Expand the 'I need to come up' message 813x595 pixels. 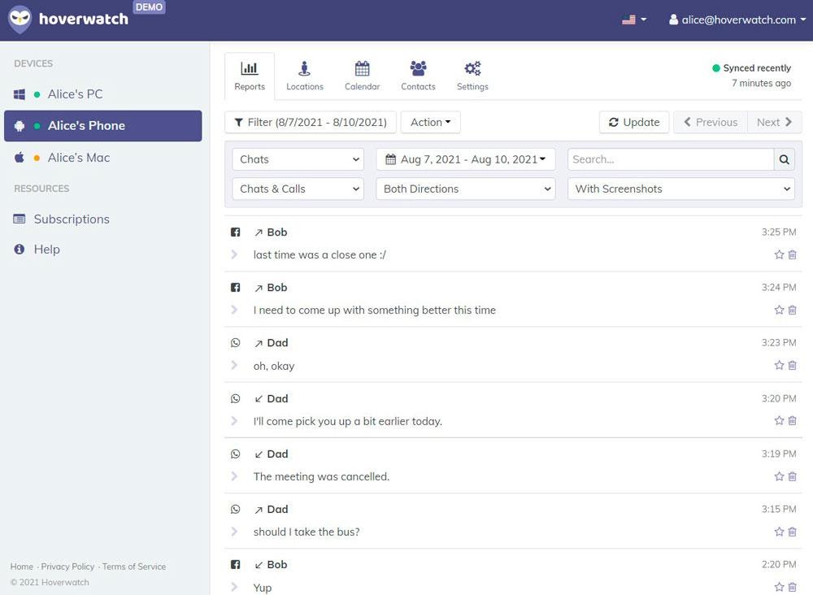234,310
